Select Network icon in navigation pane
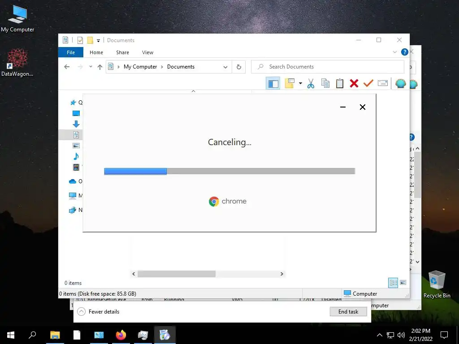This screenshot has width=459, height=344. pyautogui.click(x=73, y=210)
